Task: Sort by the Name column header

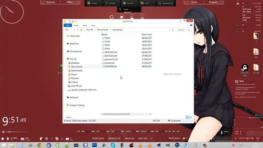Action: click(x=104, y=35)
